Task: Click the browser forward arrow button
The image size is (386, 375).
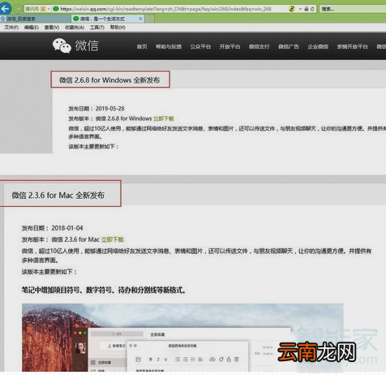Action: [x=18, y=9]
